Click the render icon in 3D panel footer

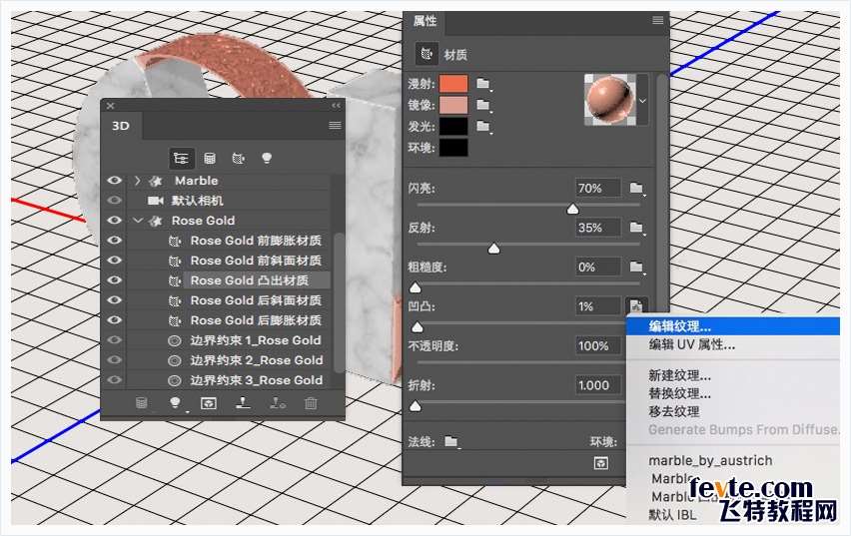(209, 403)
